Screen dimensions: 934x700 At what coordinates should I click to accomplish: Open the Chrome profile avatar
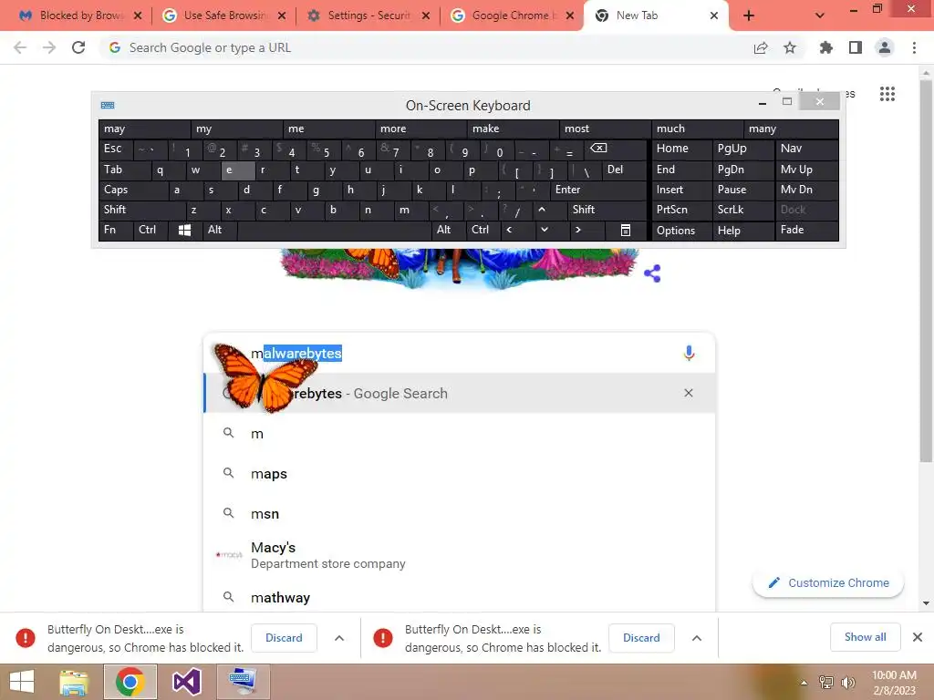pyautogui.click(x=885, y=47)
